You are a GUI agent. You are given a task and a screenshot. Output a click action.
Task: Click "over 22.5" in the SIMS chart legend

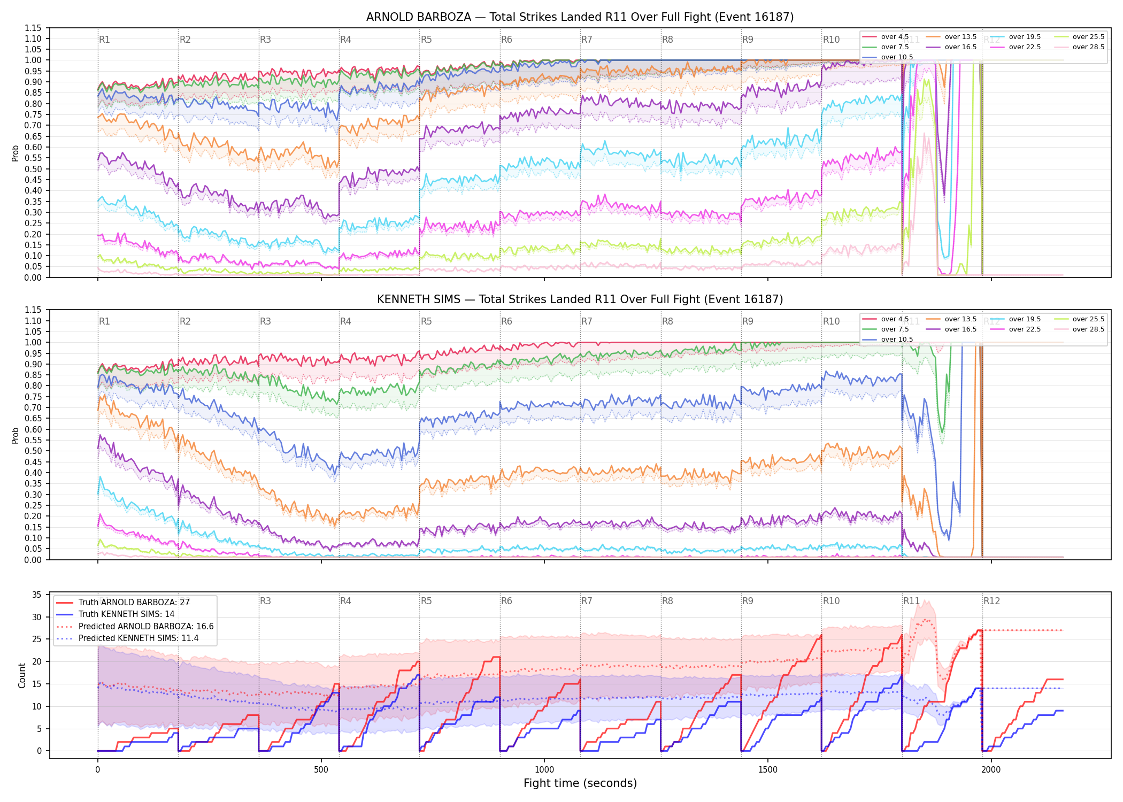[x=1025, y=329]
